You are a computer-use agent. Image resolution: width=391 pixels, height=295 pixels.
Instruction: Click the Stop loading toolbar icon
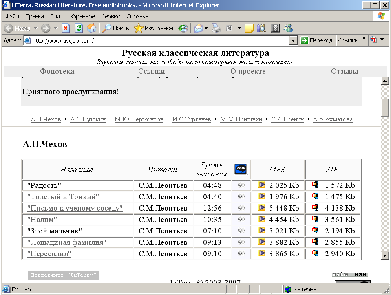[x=66, y=28]
